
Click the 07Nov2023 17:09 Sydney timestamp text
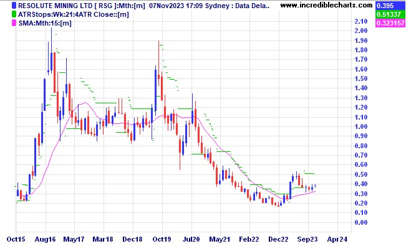[x=189, y=6]
